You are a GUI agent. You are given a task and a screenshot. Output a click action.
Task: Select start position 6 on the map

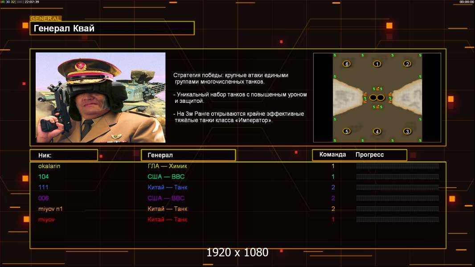pos(347,64)
